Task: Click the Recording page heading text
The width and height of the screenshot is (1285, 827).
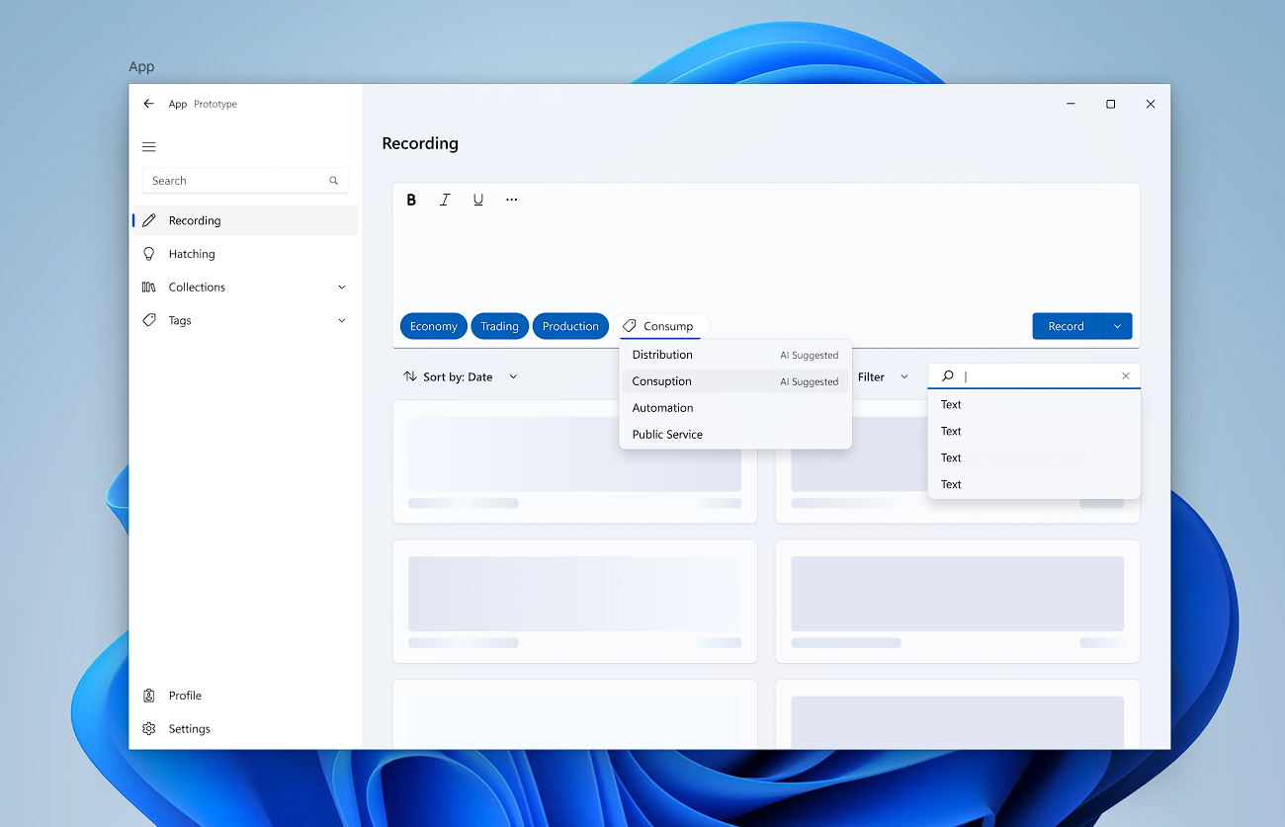Action: 420,143
